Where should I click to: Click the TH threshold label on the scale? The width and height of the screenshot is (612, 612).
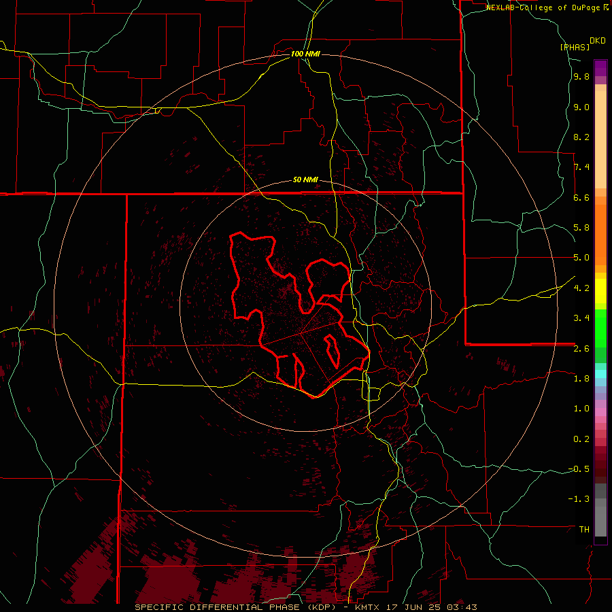pyautogui.click(x=584, y=530)
